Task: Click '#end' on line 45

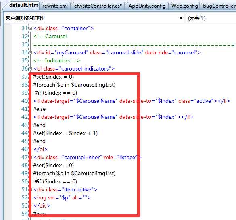Action: tap(39, 141)
